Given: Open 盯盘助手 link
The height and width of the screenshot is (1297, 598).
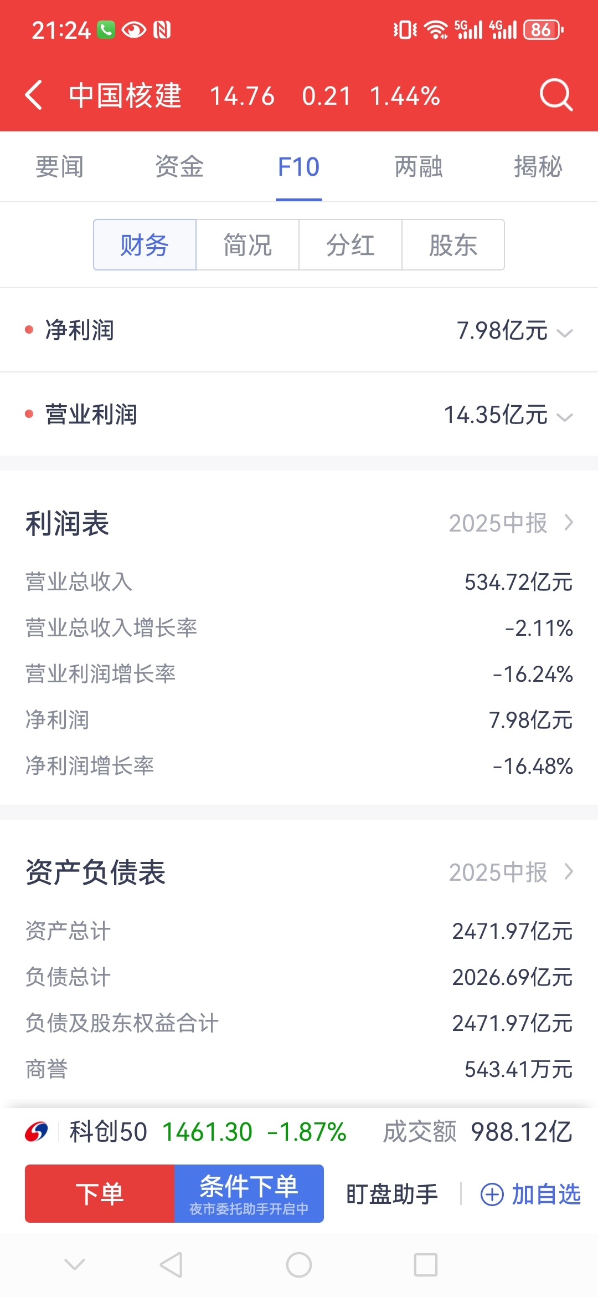Looking at the screenshot, I should tap(391, 1194).
